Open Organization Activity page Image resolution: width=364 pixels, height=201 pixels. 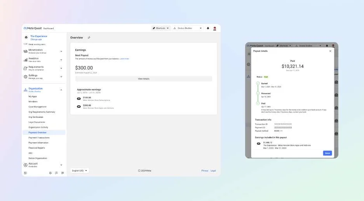click(38, 128)
